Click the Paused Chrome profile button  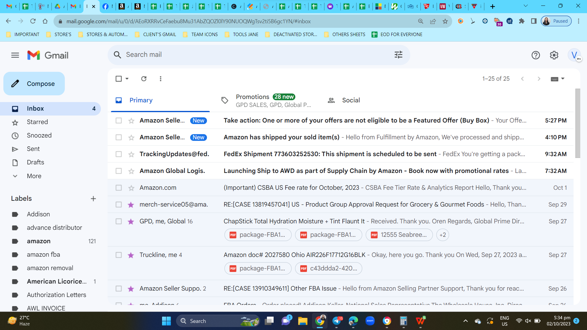pyautogui.click(x=556, y=21)
